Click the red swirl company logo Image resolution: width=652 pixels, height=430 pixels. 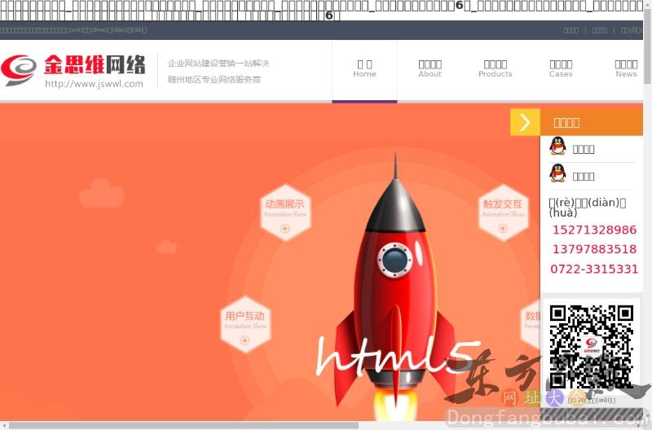pyautogui.click(x=19, y=70)
